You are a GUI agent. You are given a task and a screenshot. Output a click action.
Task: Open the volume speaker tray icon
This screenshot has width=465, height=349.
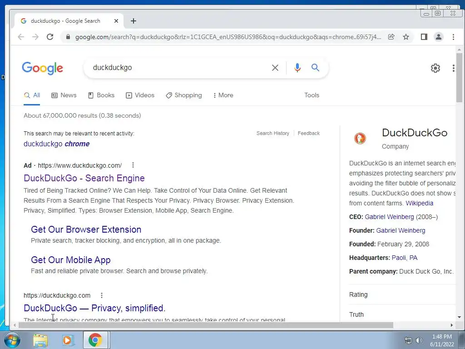pos(419,340)
